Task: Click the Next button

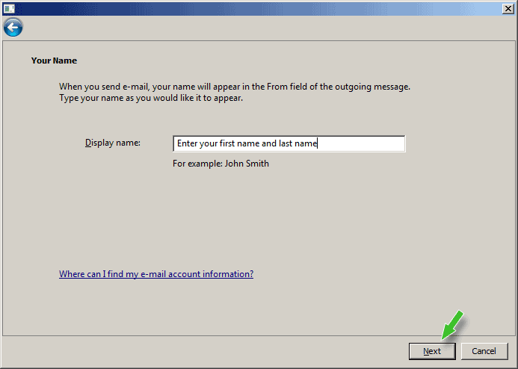Action: coord(431,351)
